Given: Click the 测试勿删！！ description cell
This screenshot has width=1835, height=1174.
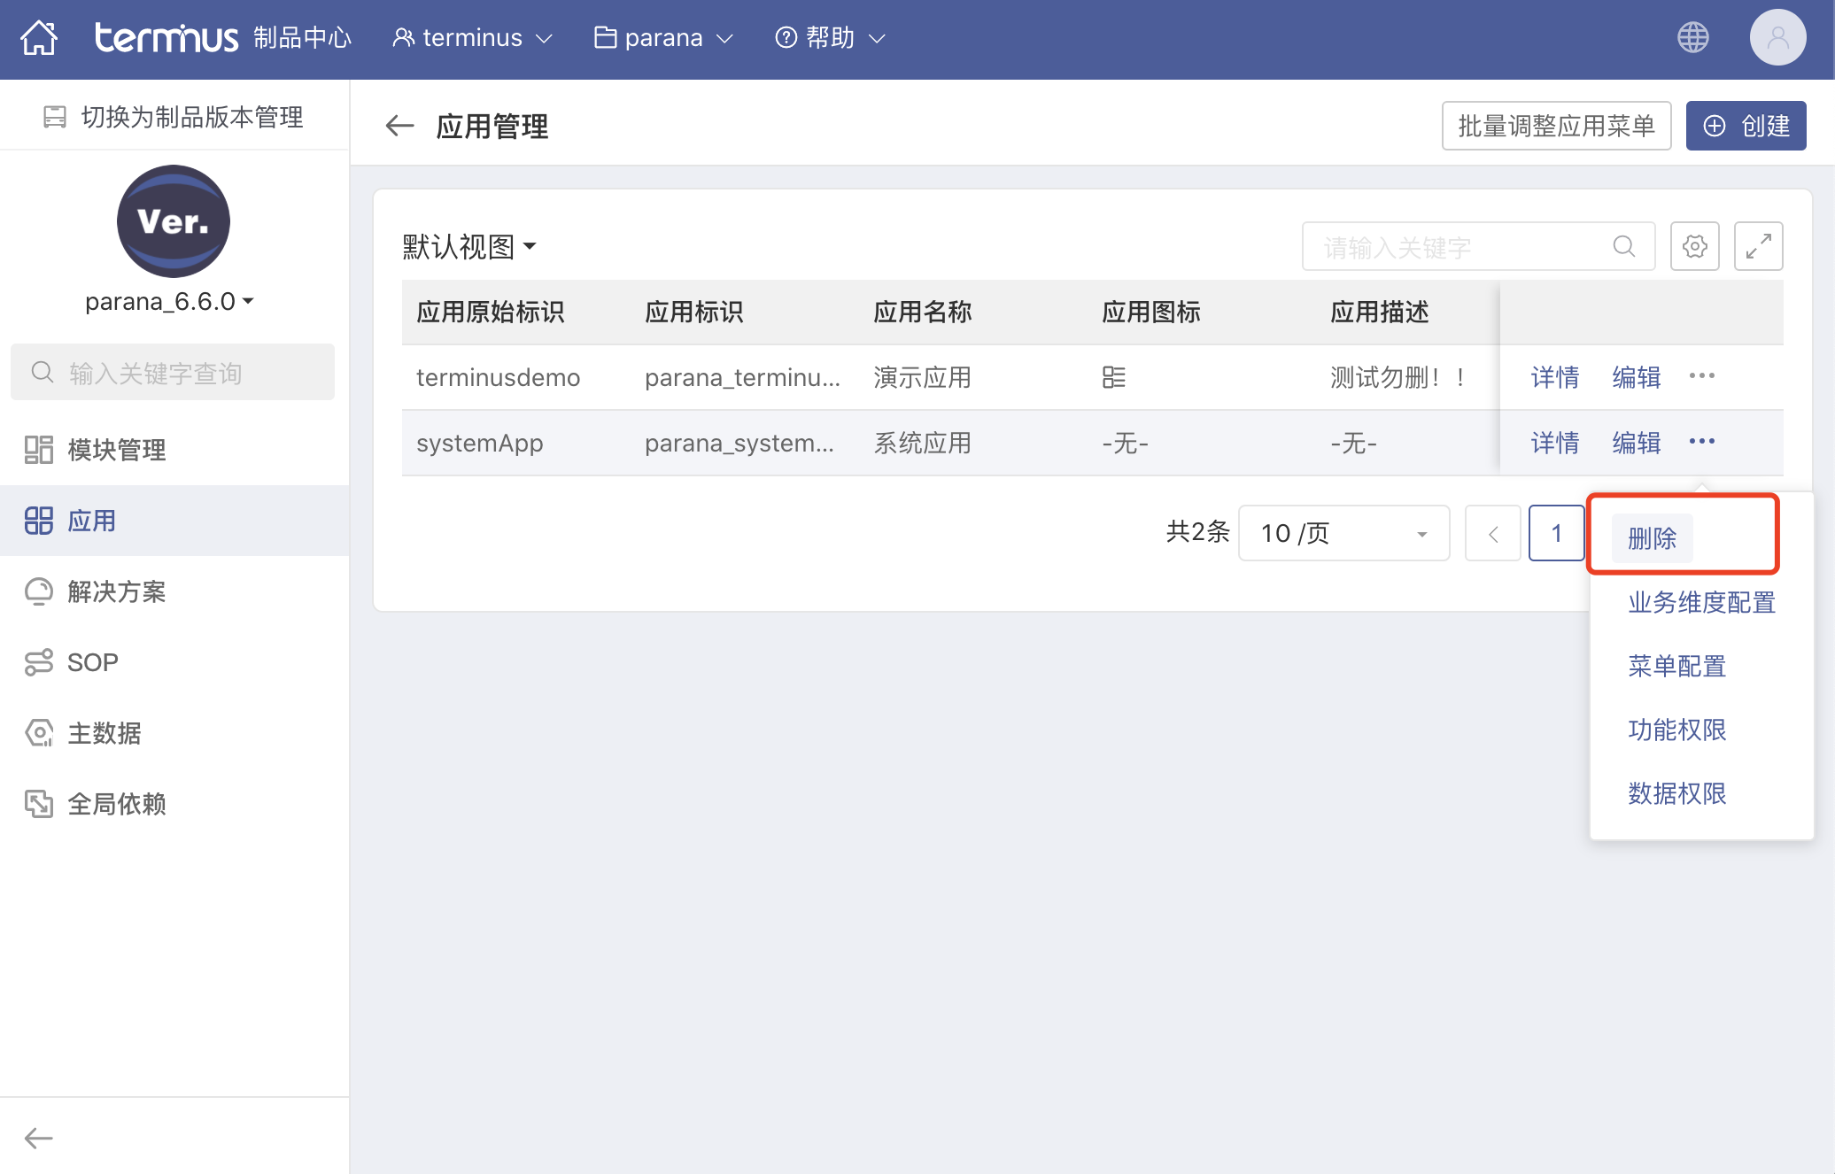Looking at the screenshot, I should click(x=1398, y=378).
